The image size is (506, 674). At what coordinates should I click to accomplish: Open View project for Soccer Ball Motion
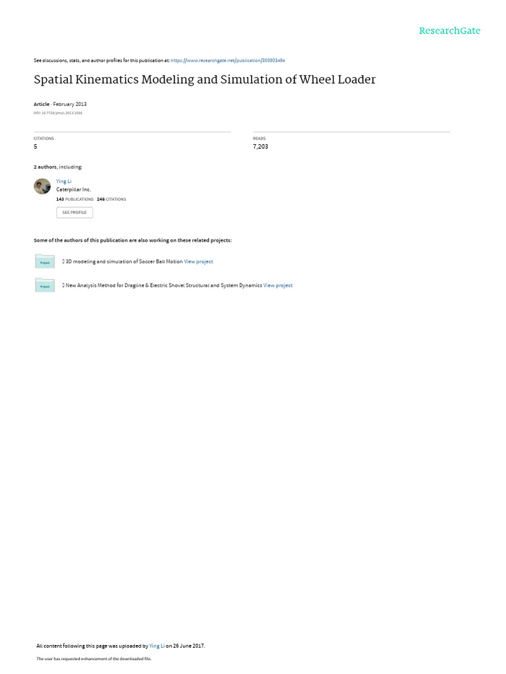(198, 261)
